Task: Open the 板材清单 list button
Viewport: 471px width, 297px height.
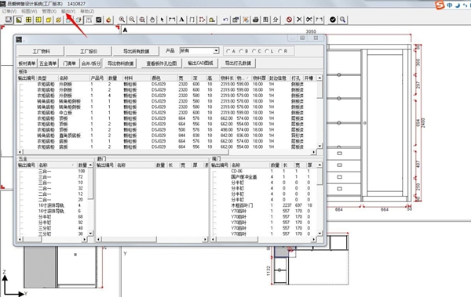Action: coord(27,63)
